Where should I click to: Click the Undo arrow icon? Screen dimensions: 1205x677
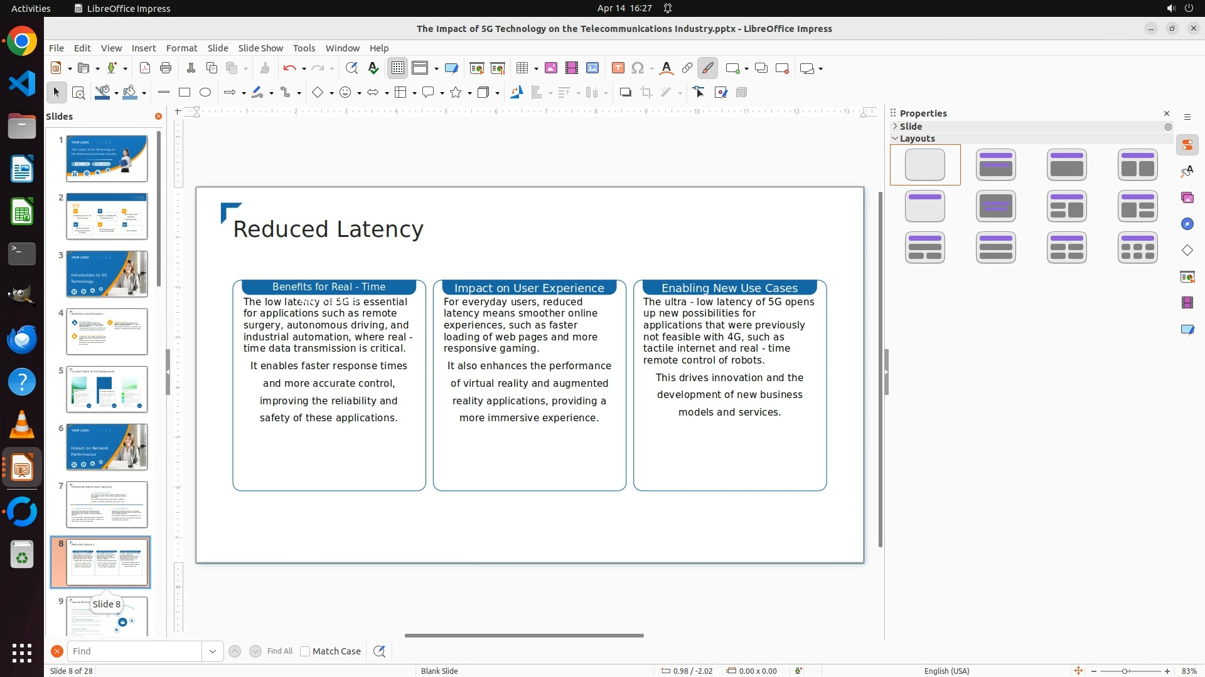tap(289, 68)
